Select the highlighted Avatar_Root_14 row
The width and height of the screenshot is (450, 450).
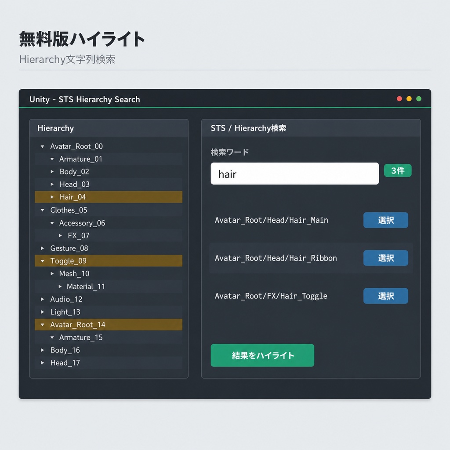[109, 325]
